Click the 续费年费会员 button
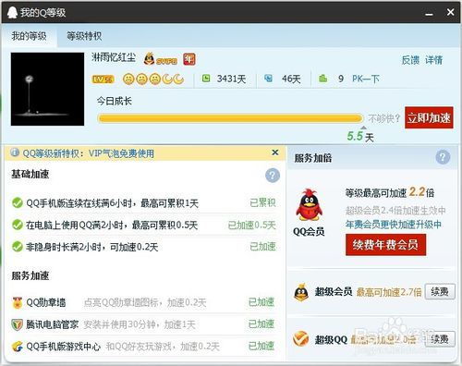 [385, 245]
